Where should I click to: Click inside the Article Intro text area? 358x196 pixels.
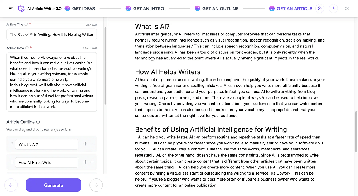(x=52, y=82)
